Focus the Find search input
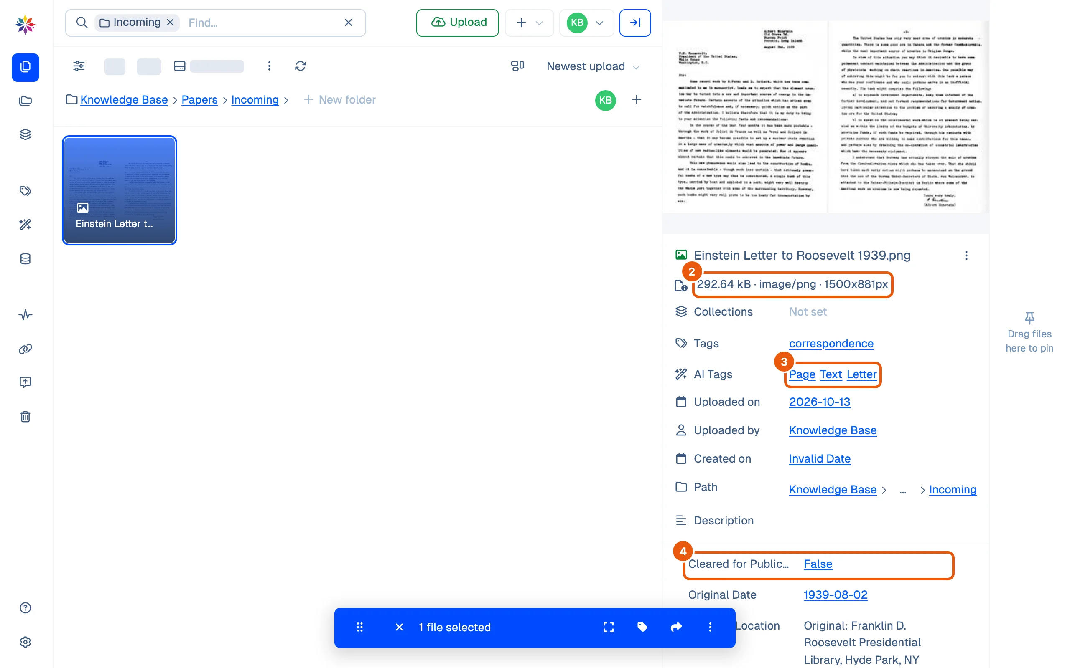Image resolution: width=1070 pixels, height=668 pixels. pos(261,23)
